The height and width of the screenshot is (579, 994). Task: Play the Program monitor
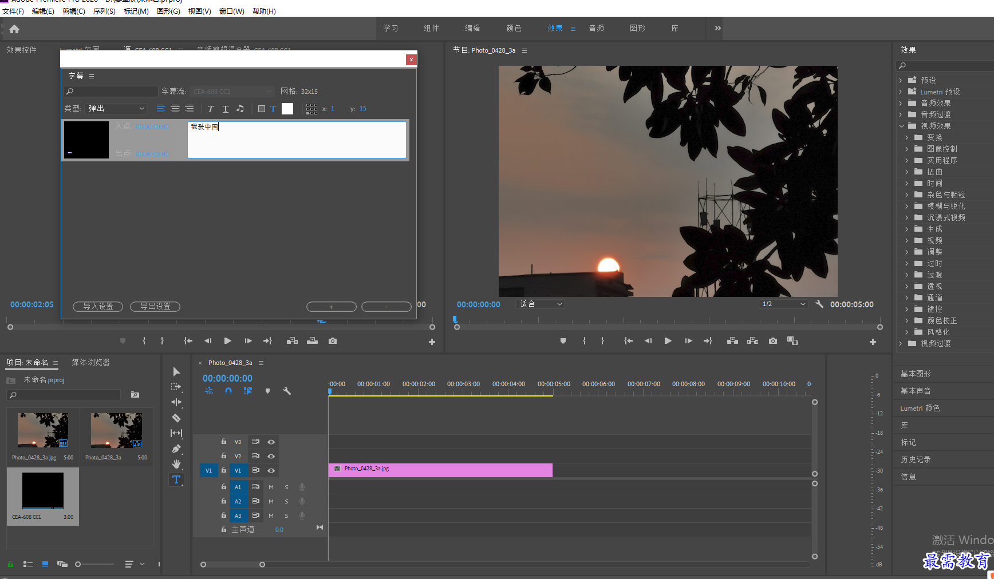[x=668, y=341]
